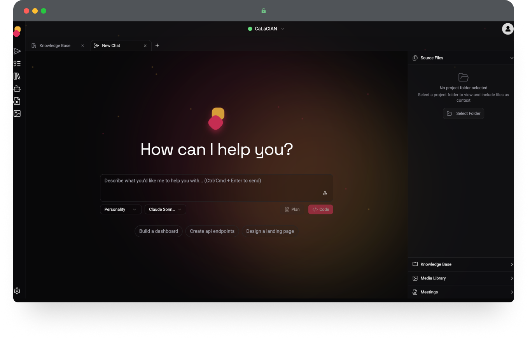The width and height of the screenshot is (530, 340).
Task: Open the image gallery icon in sidebar
Action: pos(17,113)
